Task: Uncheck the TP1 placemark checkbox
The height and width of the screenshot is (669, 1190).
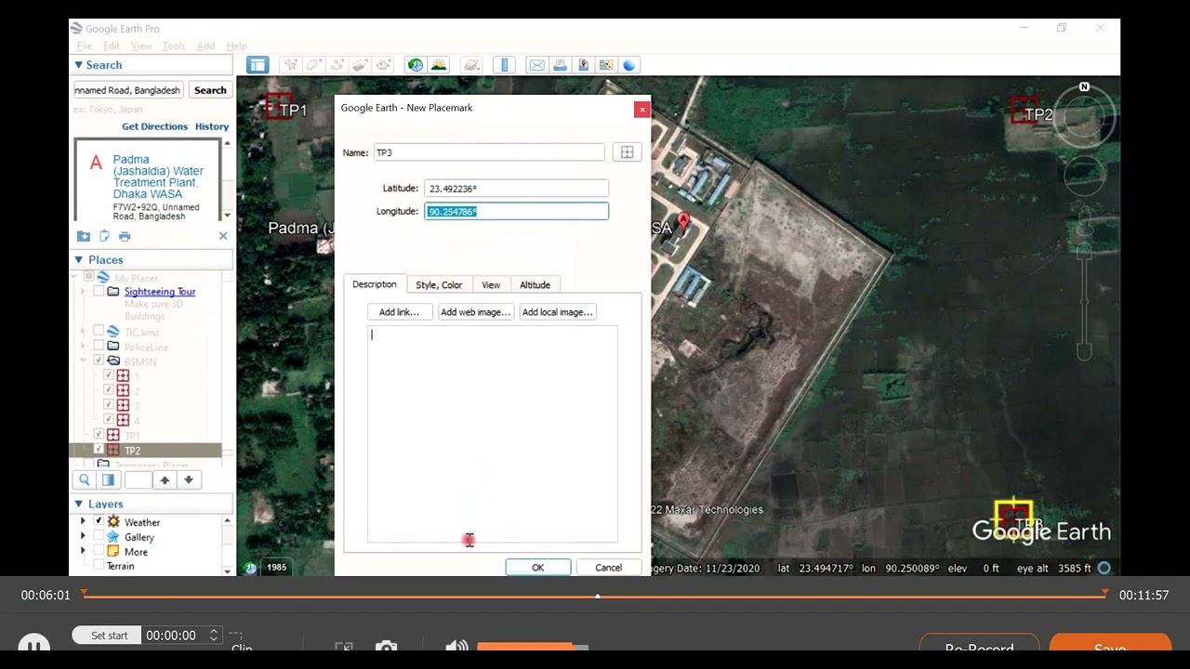Action: point(99,435)
